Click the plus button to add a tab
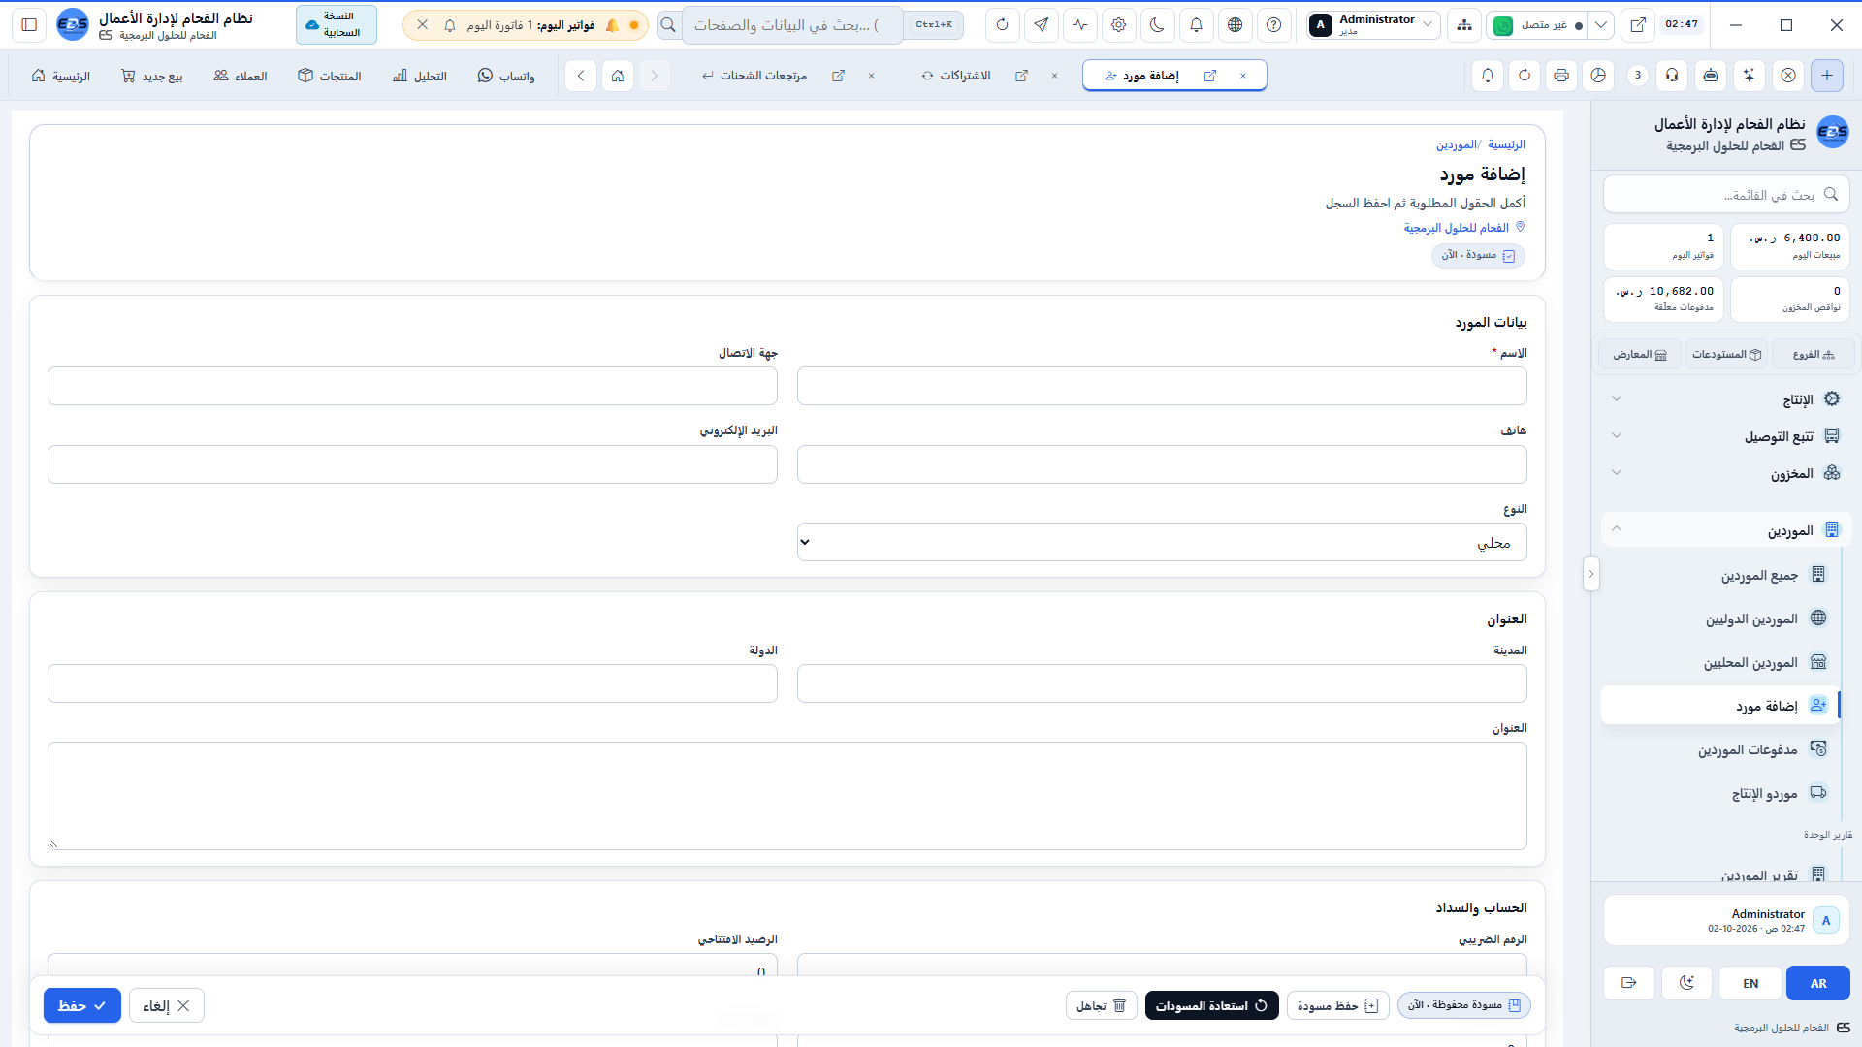This screenshot has height=1047, width=1862. 1827,76
